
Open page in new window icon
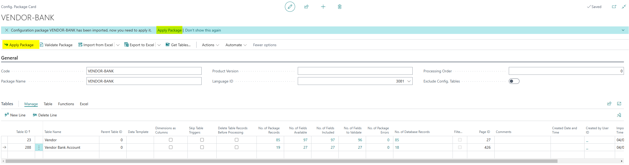click(614, 7)
